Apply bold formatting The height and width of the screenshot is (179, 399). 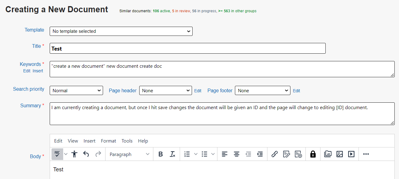[160, 154]
